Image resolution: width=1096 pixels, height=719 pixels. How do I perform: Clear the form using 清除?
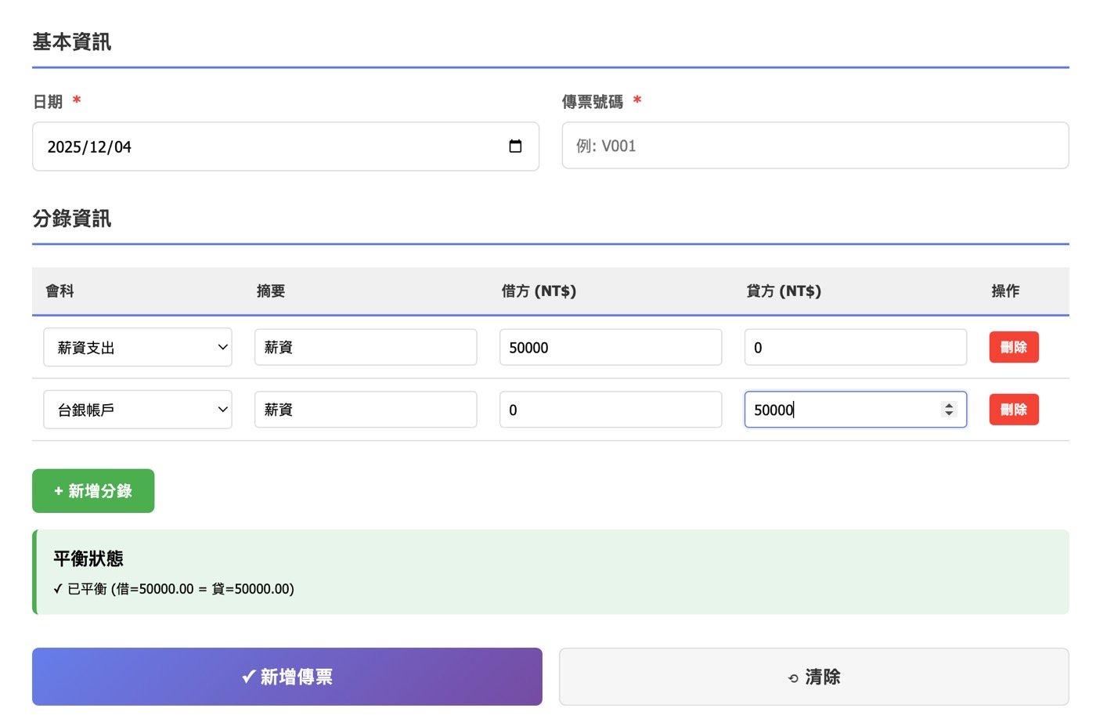click(813, 676)
